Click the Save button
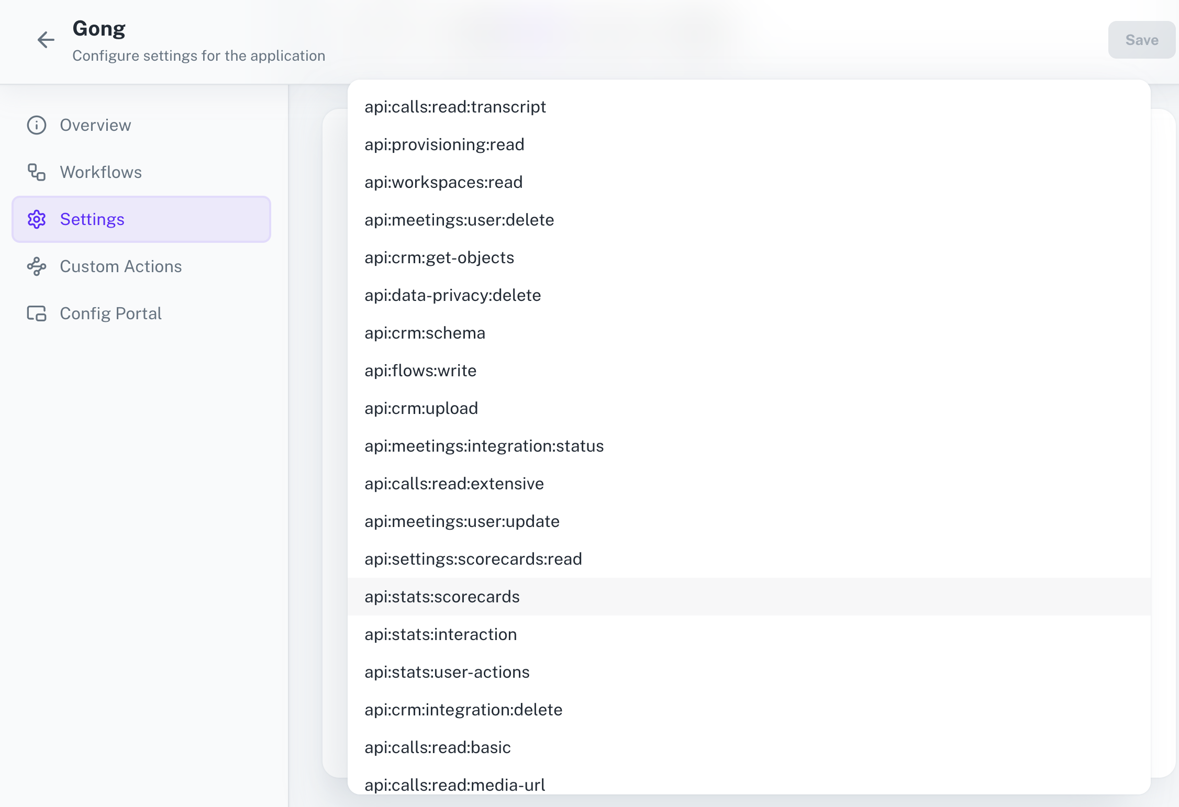The height and width of the screenshot is (807, 1179). pyautogui.click(x=1141, y=40)
